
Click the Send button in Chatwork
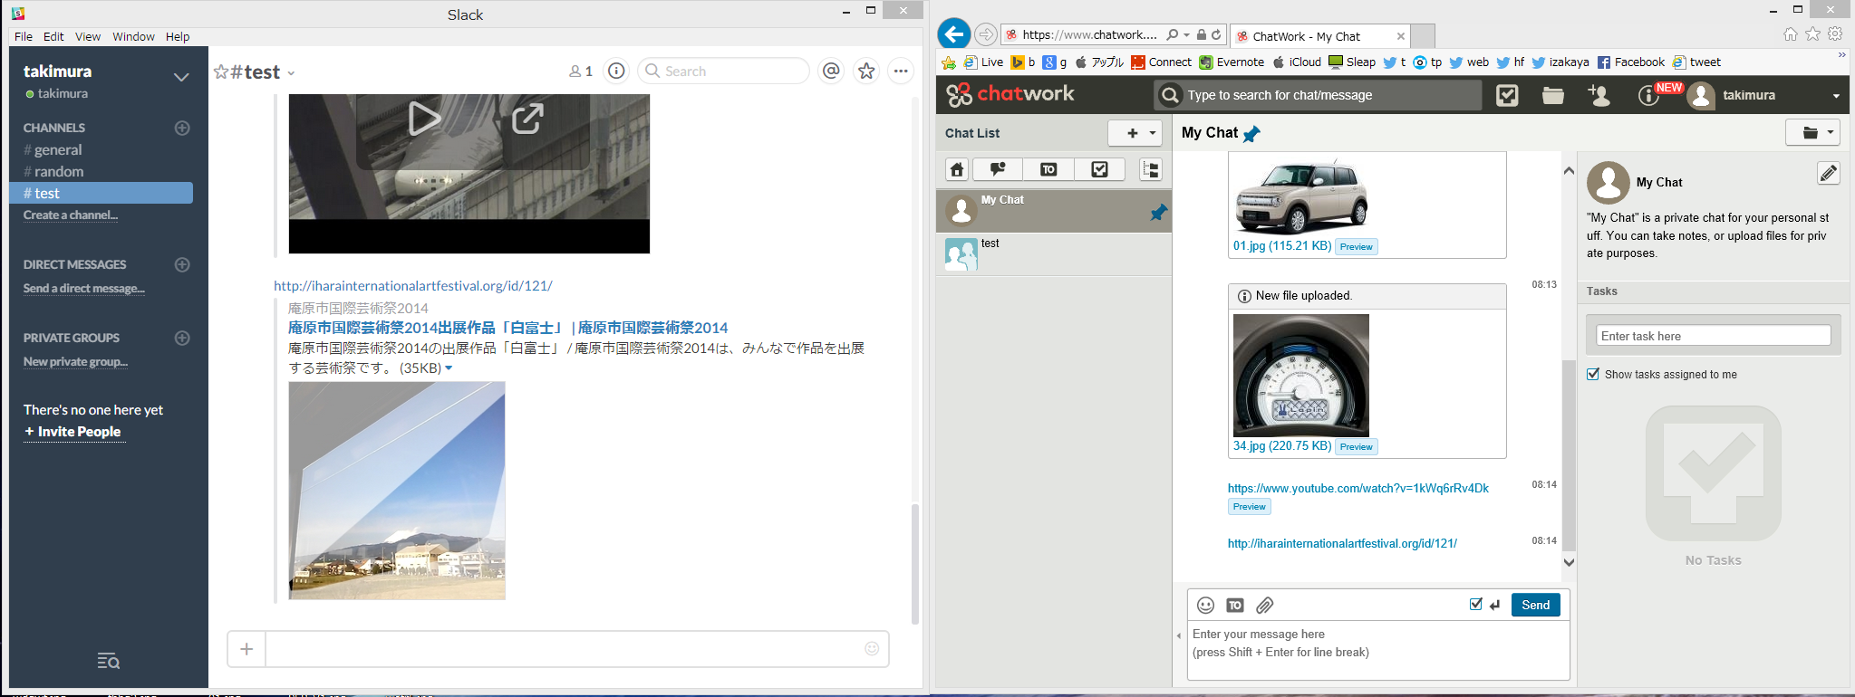pyautogui.click(x=1535, y=605)
